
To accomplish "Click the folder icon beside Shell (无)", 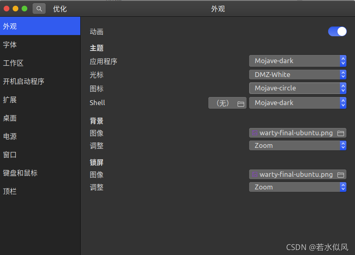I will click(240, 103).
